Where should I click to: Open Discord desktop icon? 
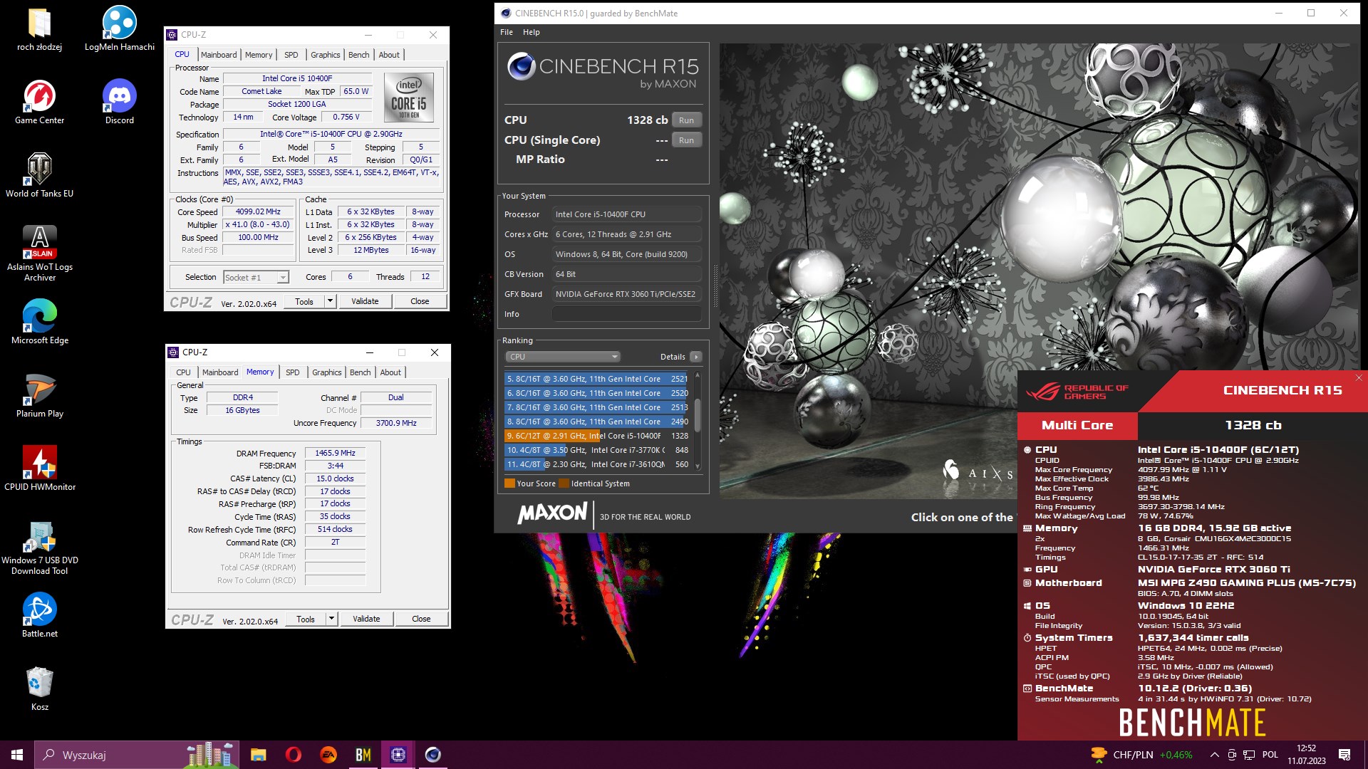(x=119, y=102)
